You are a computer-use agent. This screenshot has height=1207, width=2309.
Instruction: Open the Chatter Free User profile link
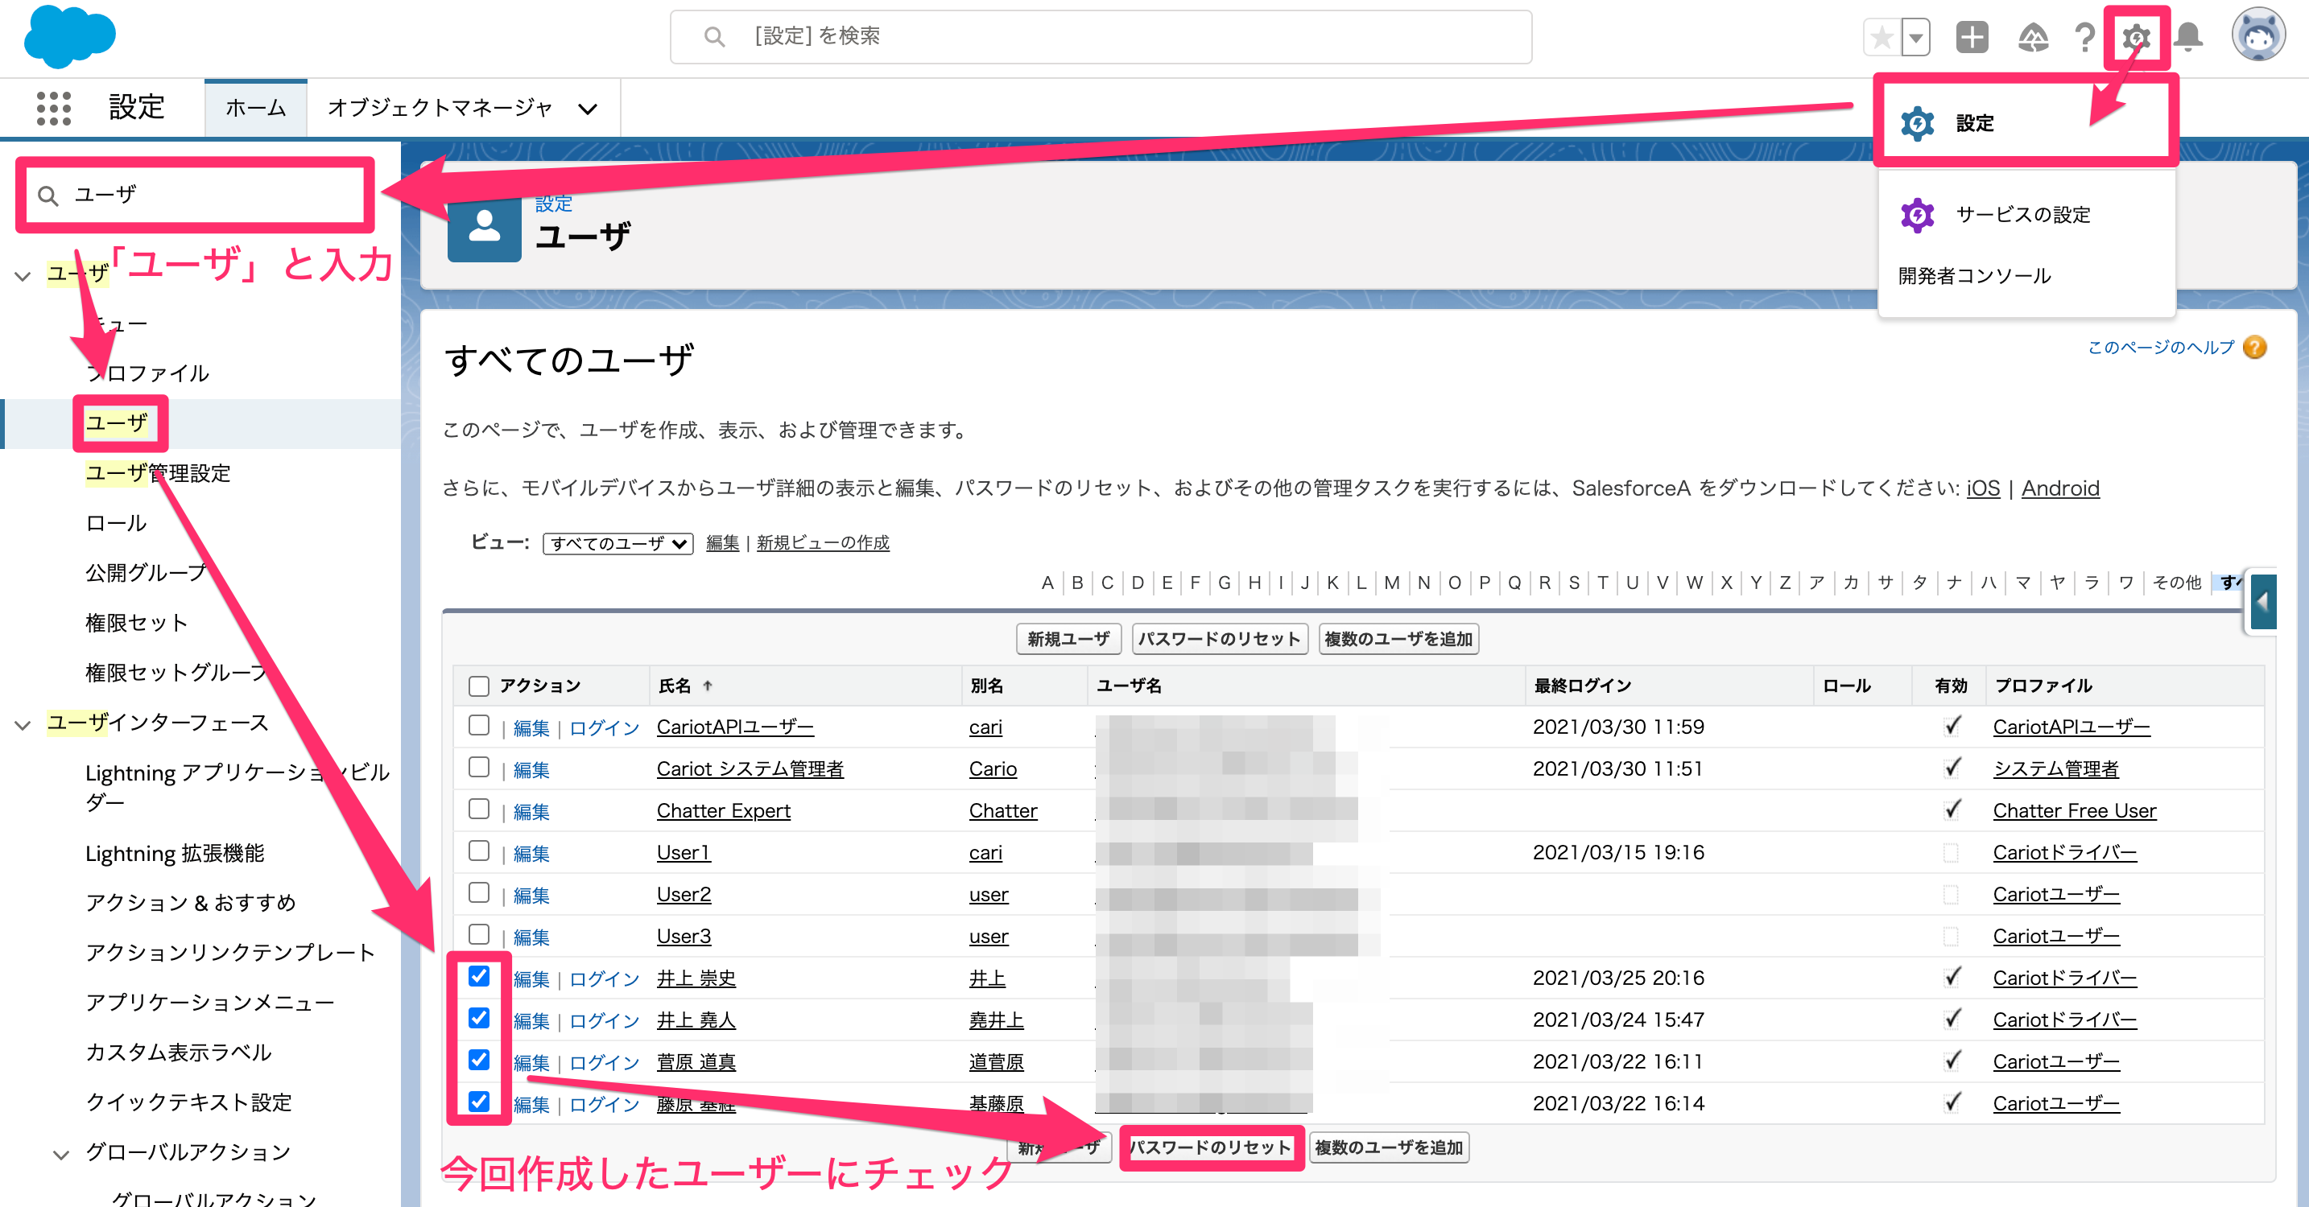[2074, 811]
